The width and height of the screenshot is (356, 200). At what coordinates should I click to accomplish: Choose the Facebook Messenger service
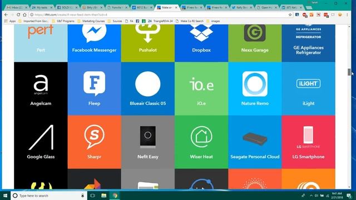click(94, 43)
